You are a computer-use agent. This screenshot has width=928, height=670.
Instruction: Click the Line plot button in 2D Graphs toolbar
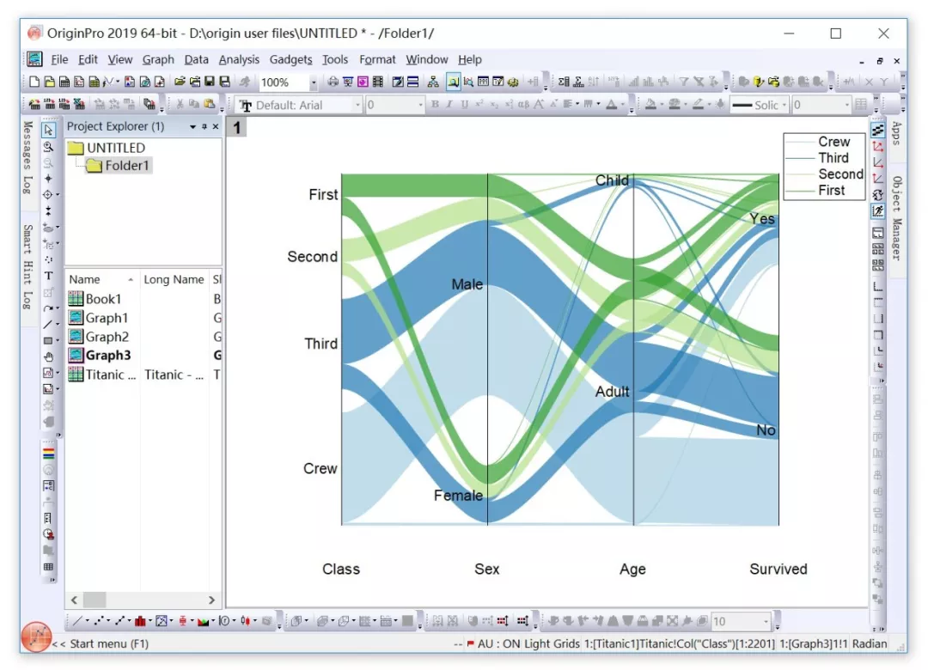click(x=77, y=621)
